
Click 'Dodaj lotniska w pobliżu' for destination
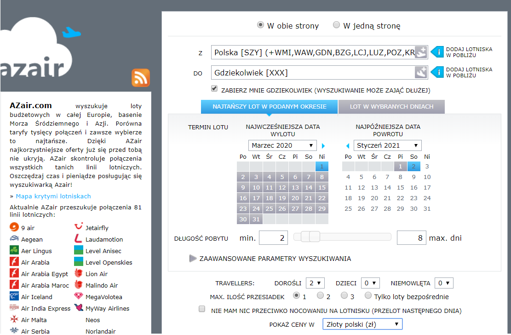pos(469,72)
